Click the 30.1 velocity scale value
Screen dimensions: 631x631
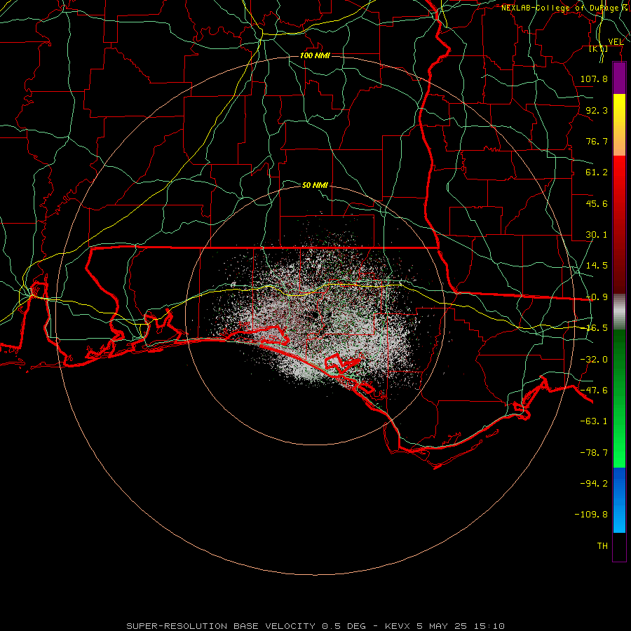point(597,235)
